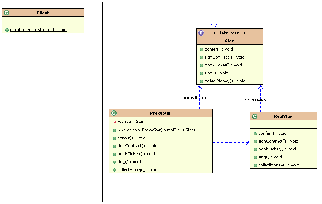322x204 pixels.
Task: Click the RealStar class icon
Action: 254,117
